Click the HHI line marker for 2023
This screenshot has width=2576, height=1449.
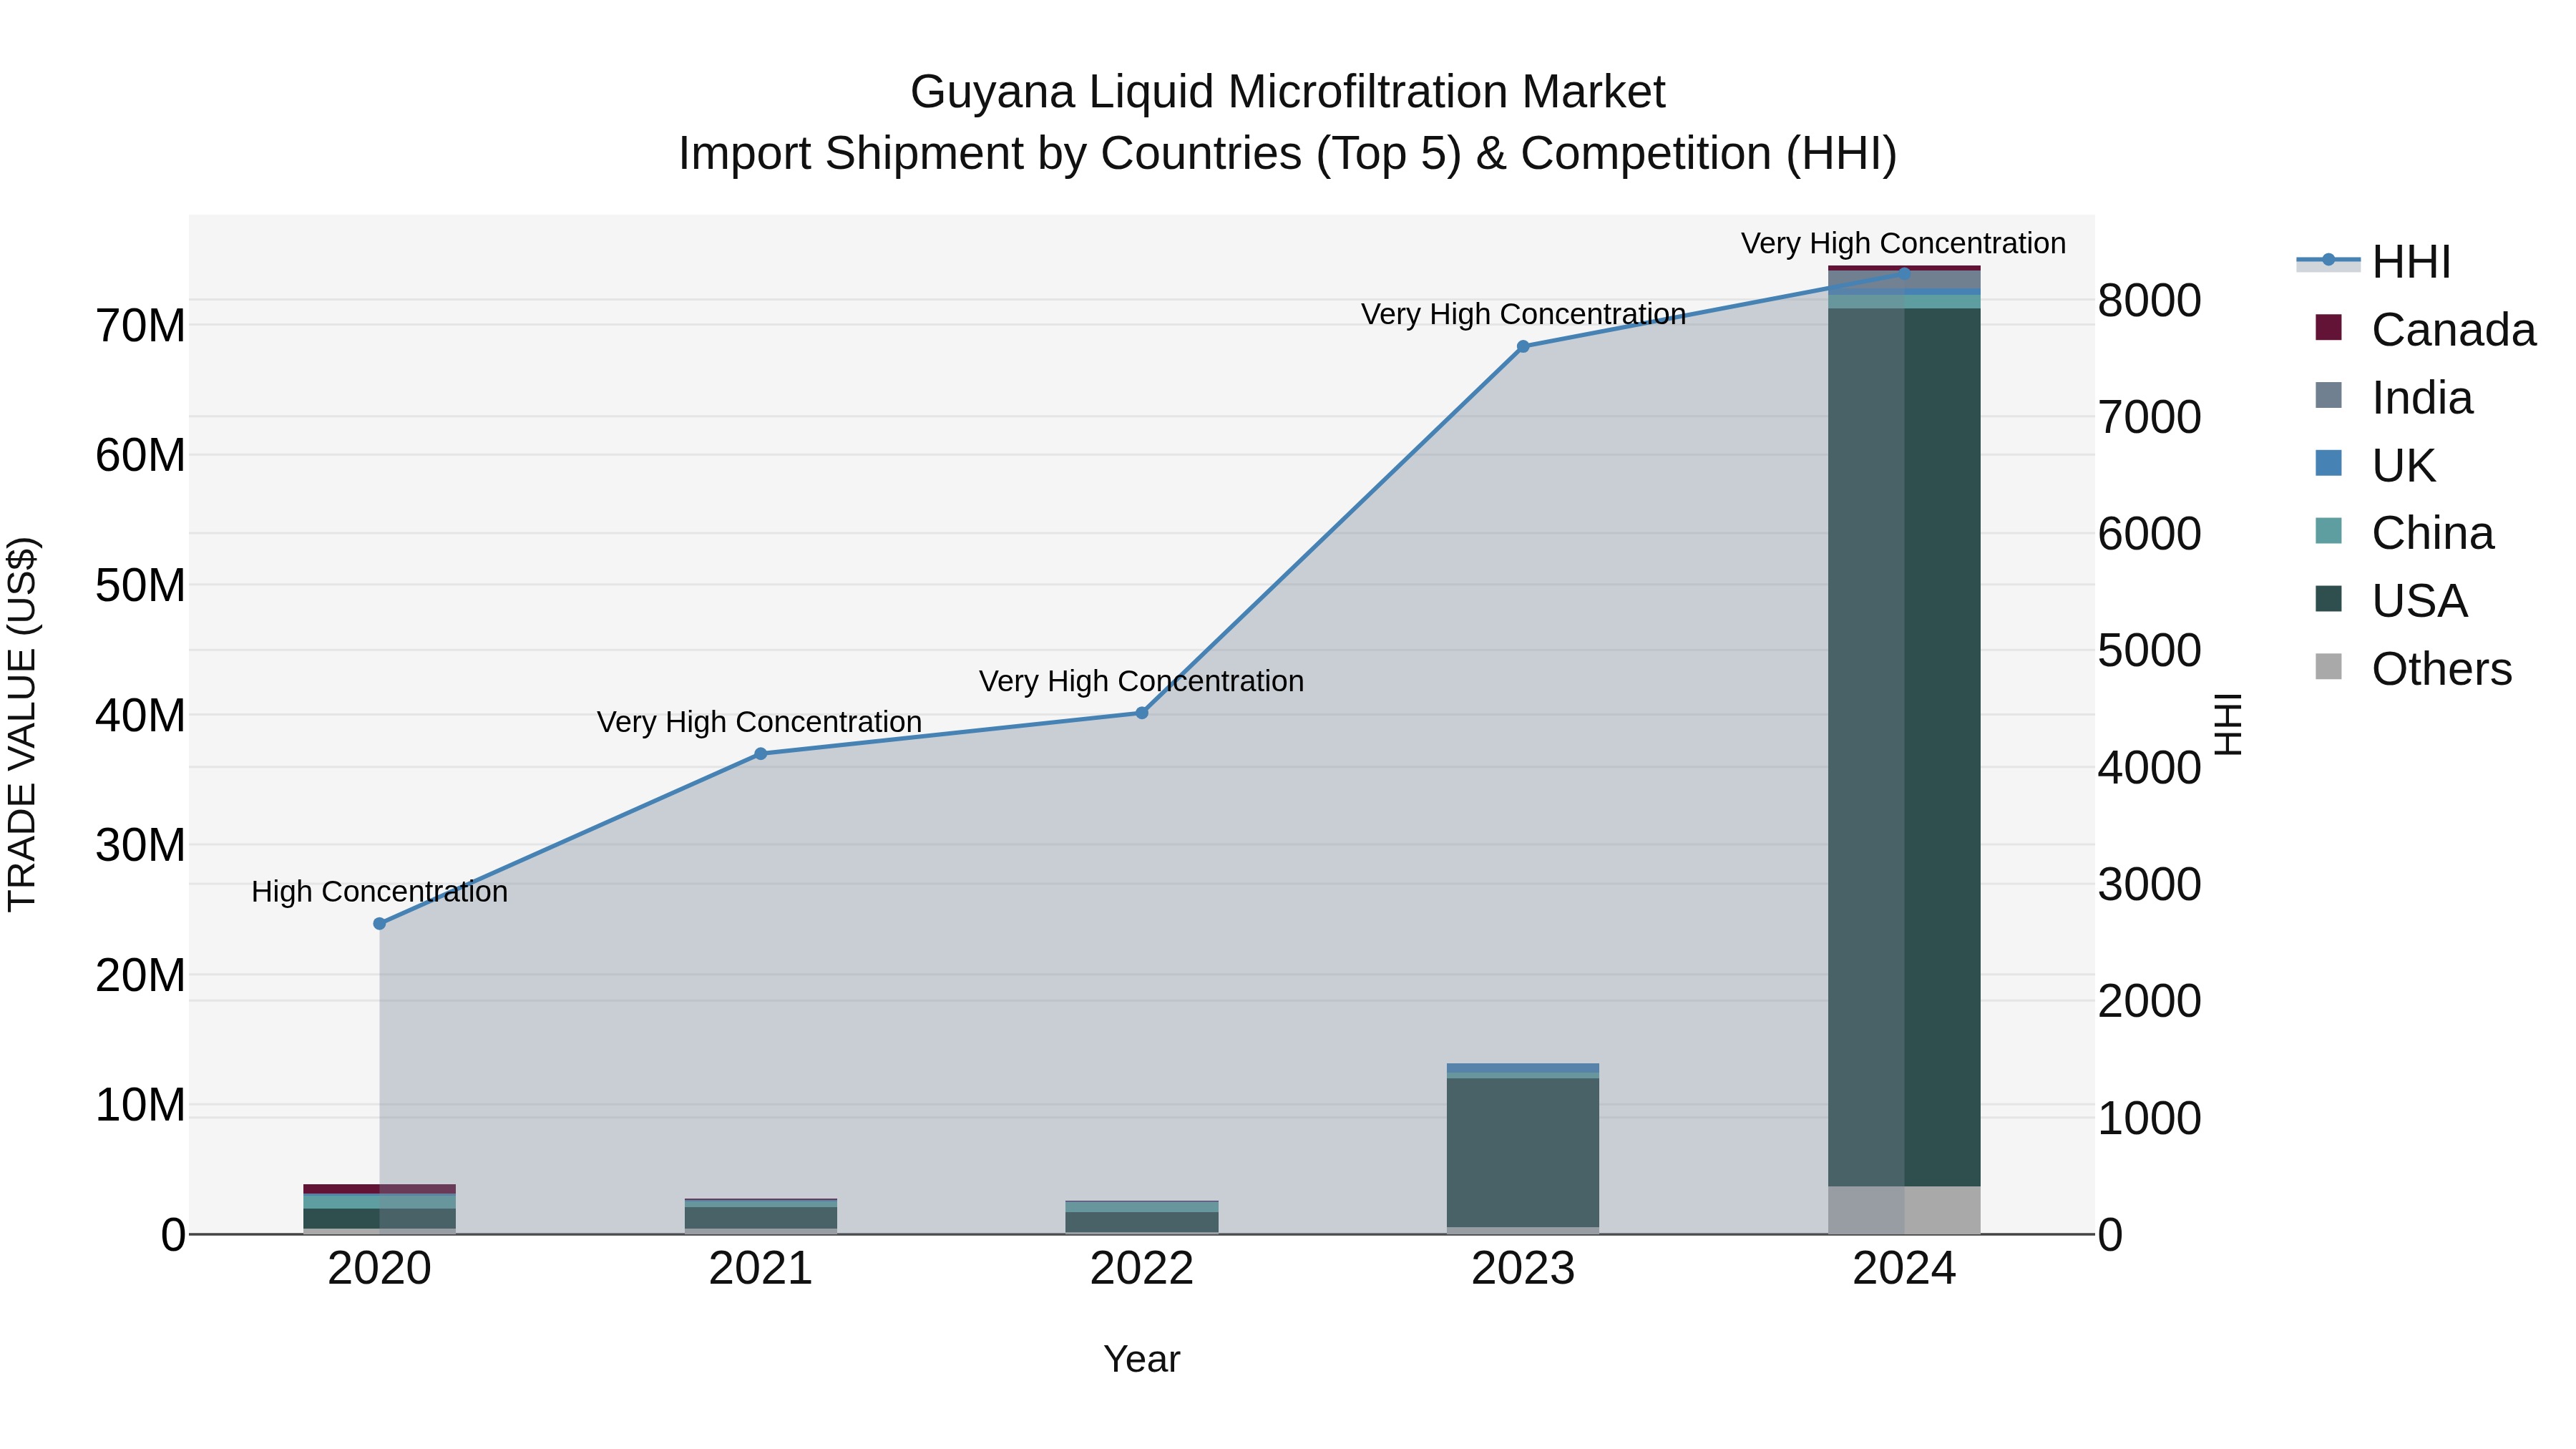[1523, 347]
